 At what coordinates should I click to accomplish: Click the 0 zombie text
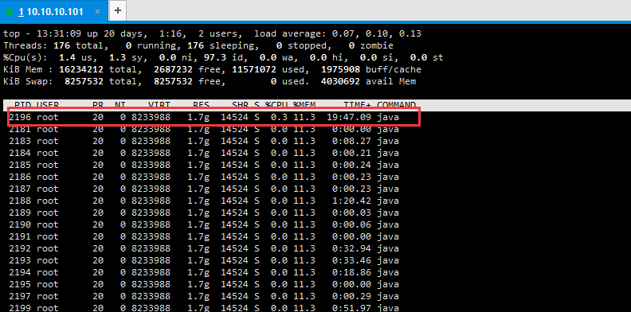371,46
